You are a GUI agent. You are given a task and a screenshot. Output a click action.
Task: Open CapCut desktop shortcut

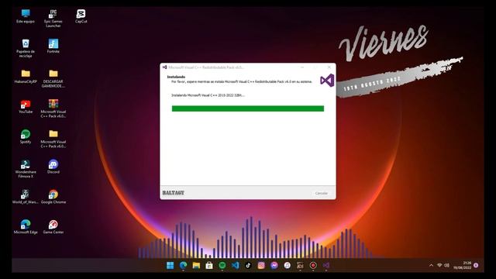point(81,16)
